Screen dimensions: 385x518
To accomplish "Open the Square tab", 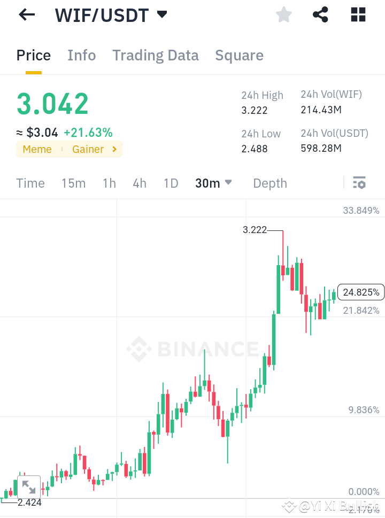I will (239, 55).
